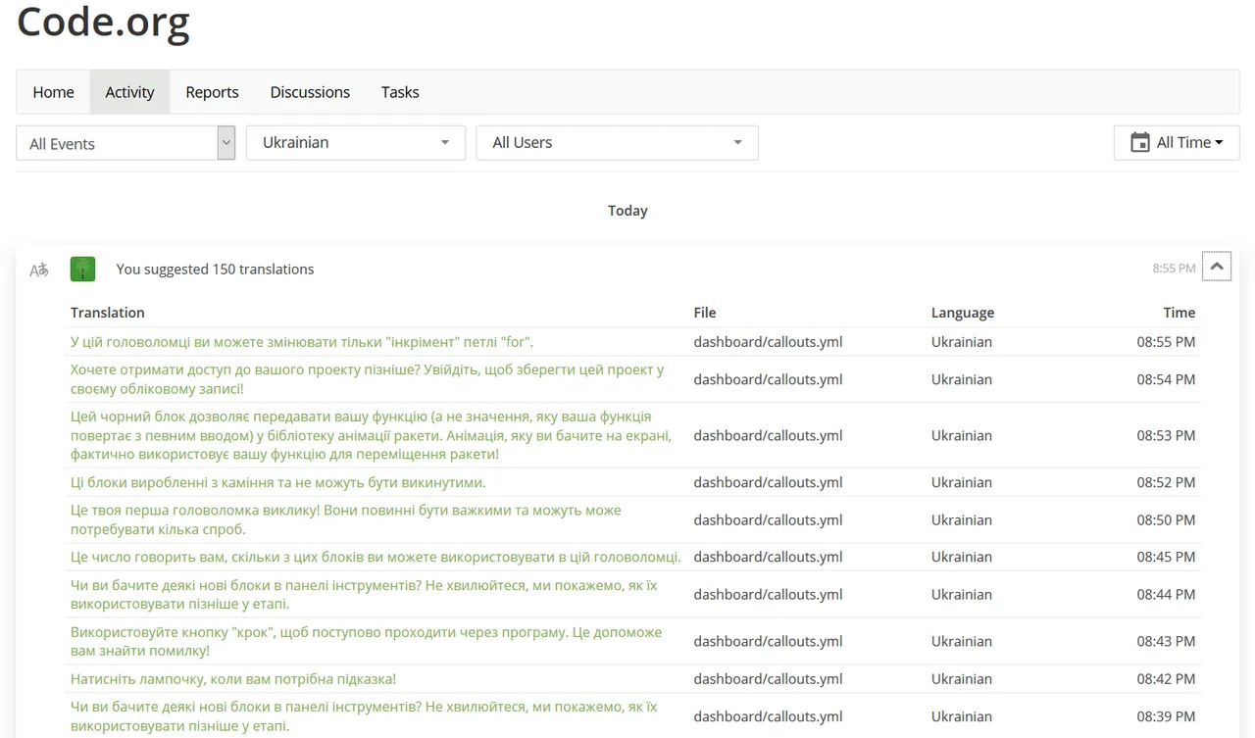Click dashboard/callouts.yml in the 08:50 PM row

coord(768,519)
